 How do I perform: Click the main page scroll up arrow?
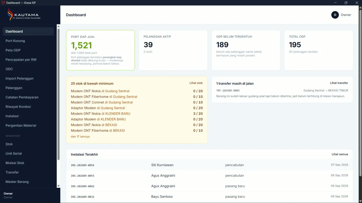[x=360, y=7]
